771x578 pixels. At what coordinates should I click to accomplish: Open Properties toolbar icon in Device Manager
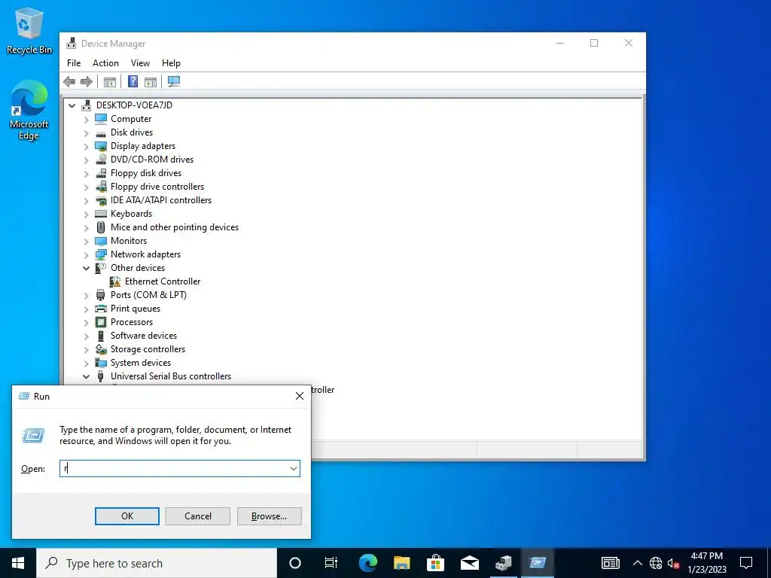[110, 81]
